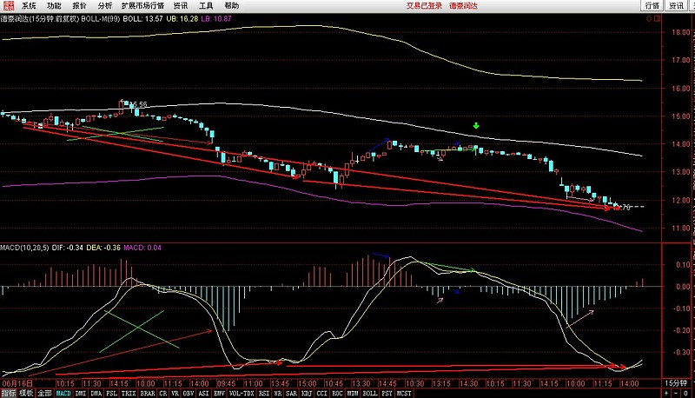This screenshot has height=398, width=695.
Task: Open the 帮助 menu
Action: pyautogui.click(x=231, y=6)
